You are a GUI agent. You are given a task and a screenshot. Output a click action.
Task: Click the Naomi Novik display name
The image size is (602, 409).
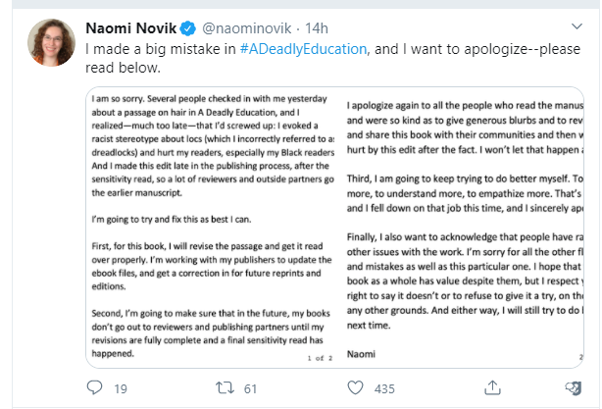click(131, 28)
